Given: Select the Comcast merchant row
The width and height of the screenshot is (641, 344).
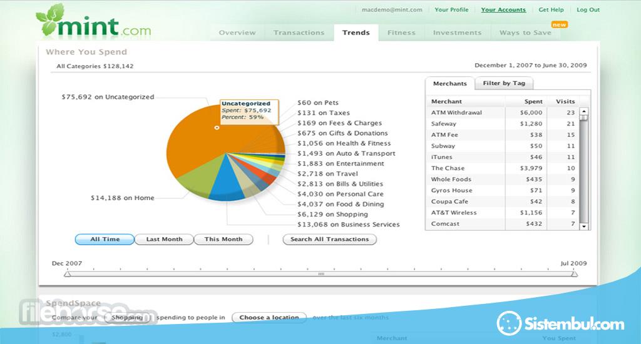Looking at the screenshot, I should tap(503, 224).
